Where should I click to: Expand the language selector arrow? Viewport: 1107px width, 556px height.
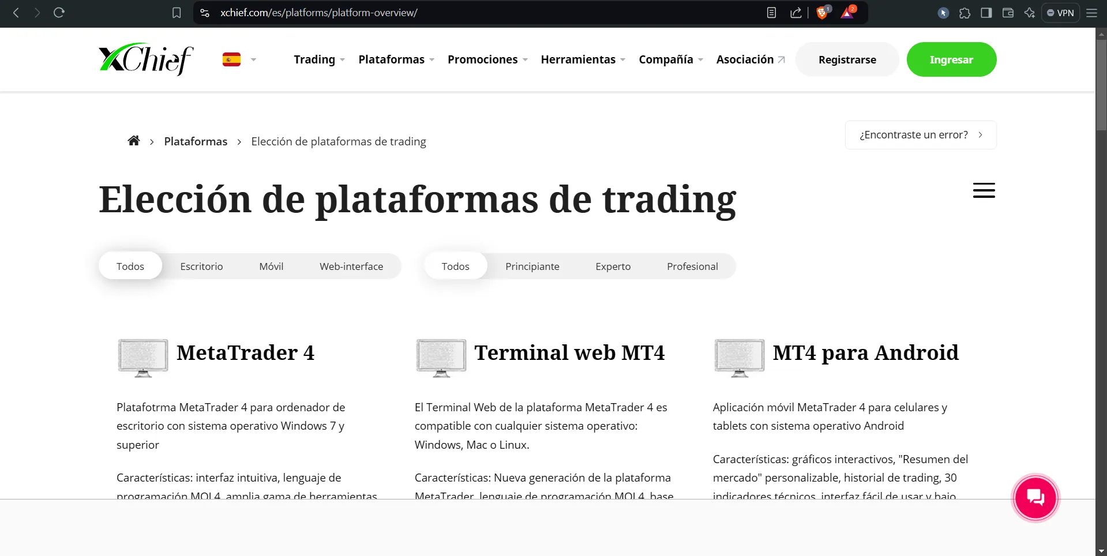pyautogui.click(x=253, y=59)
